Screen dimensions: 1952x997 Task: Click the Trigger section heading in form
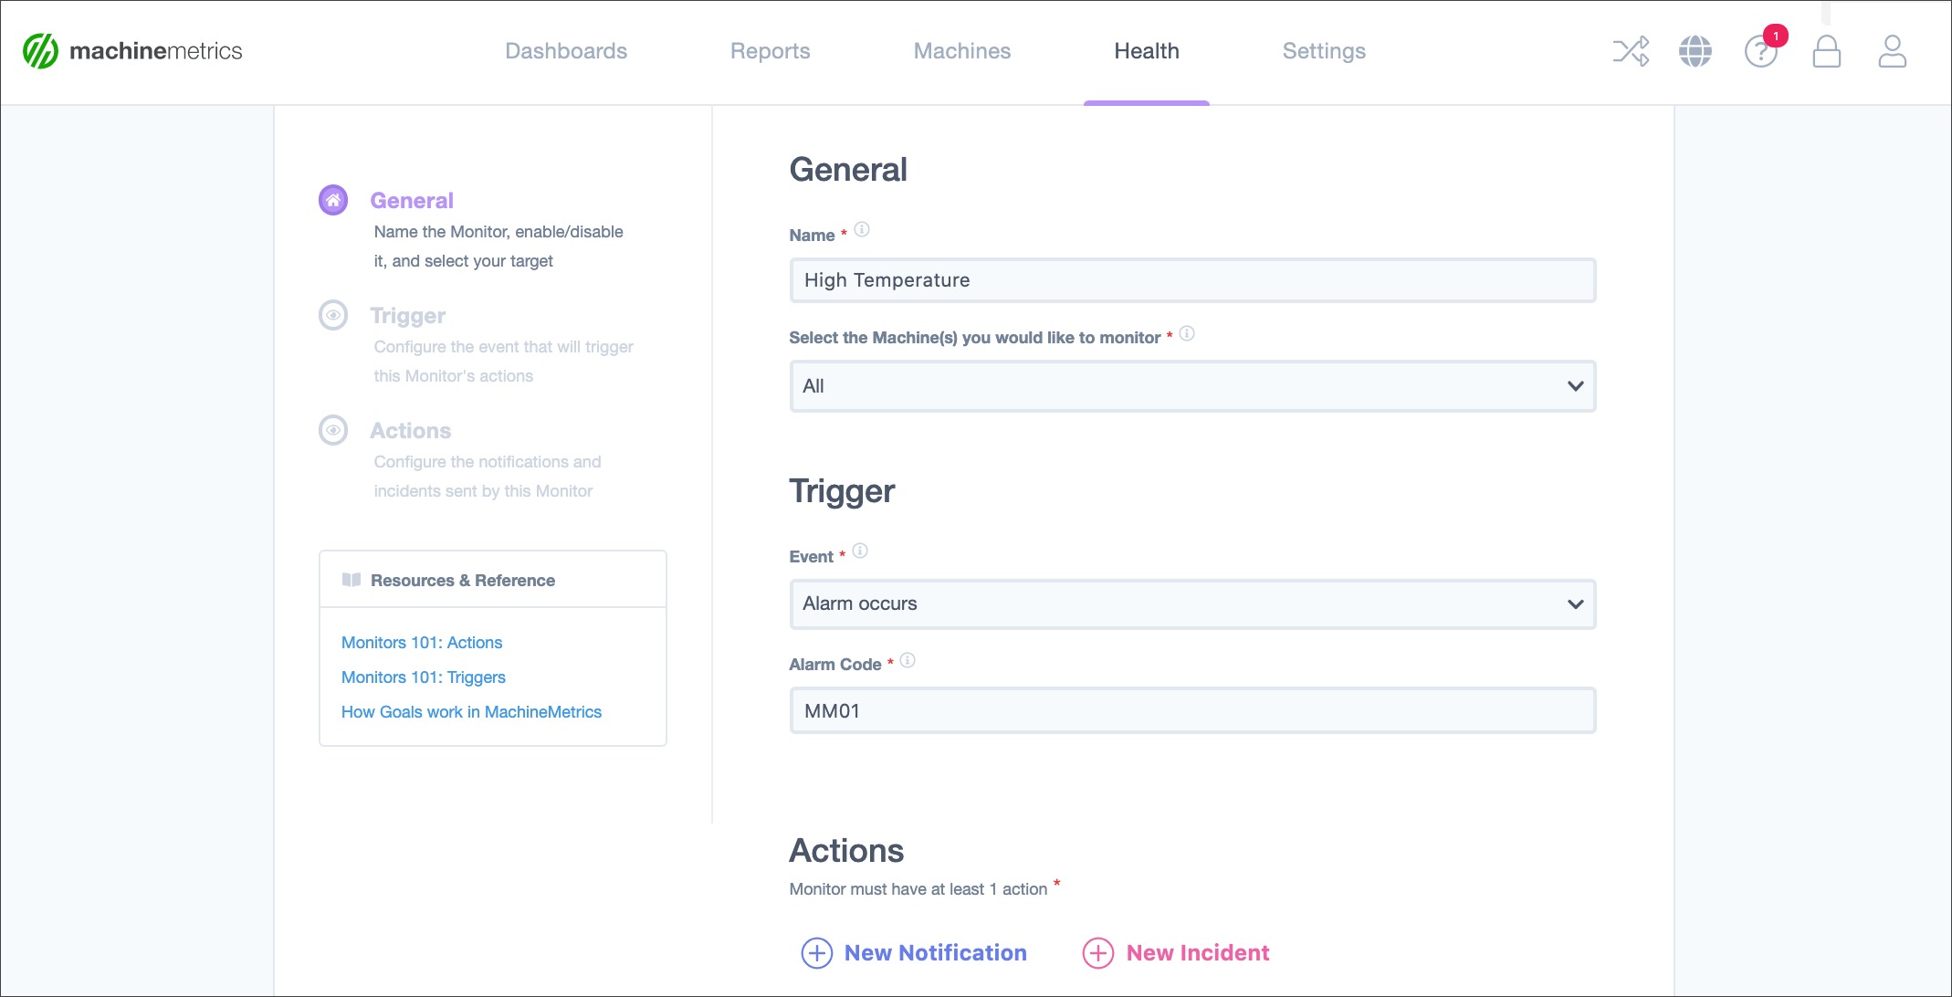tap(842, 491)
